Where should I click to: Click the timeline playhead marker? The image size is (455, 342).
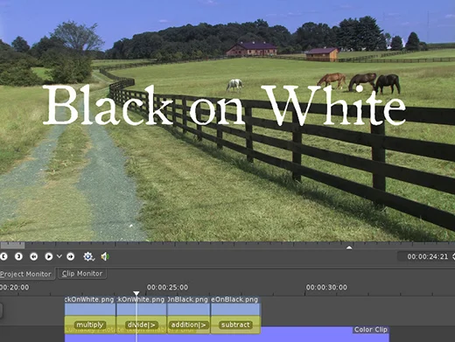coord(136,293)
